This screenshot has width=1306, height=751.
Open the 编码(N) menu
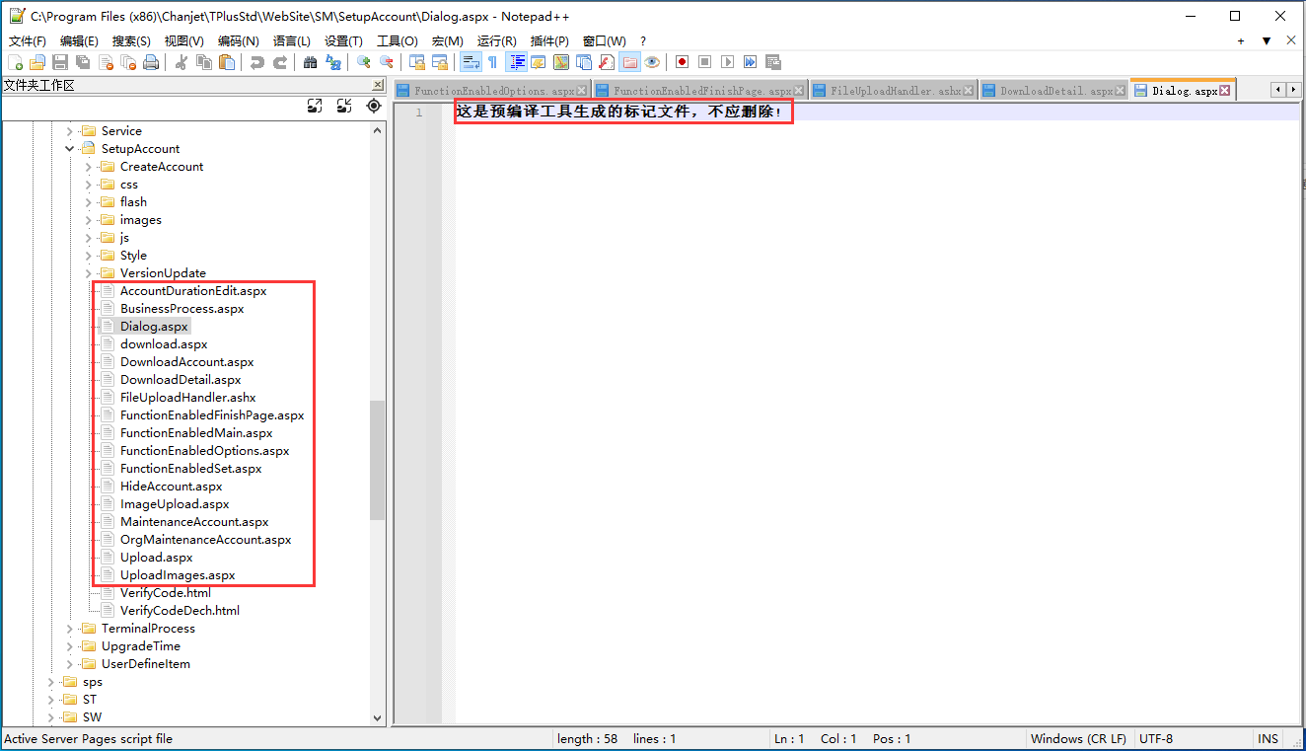point(238,40)
